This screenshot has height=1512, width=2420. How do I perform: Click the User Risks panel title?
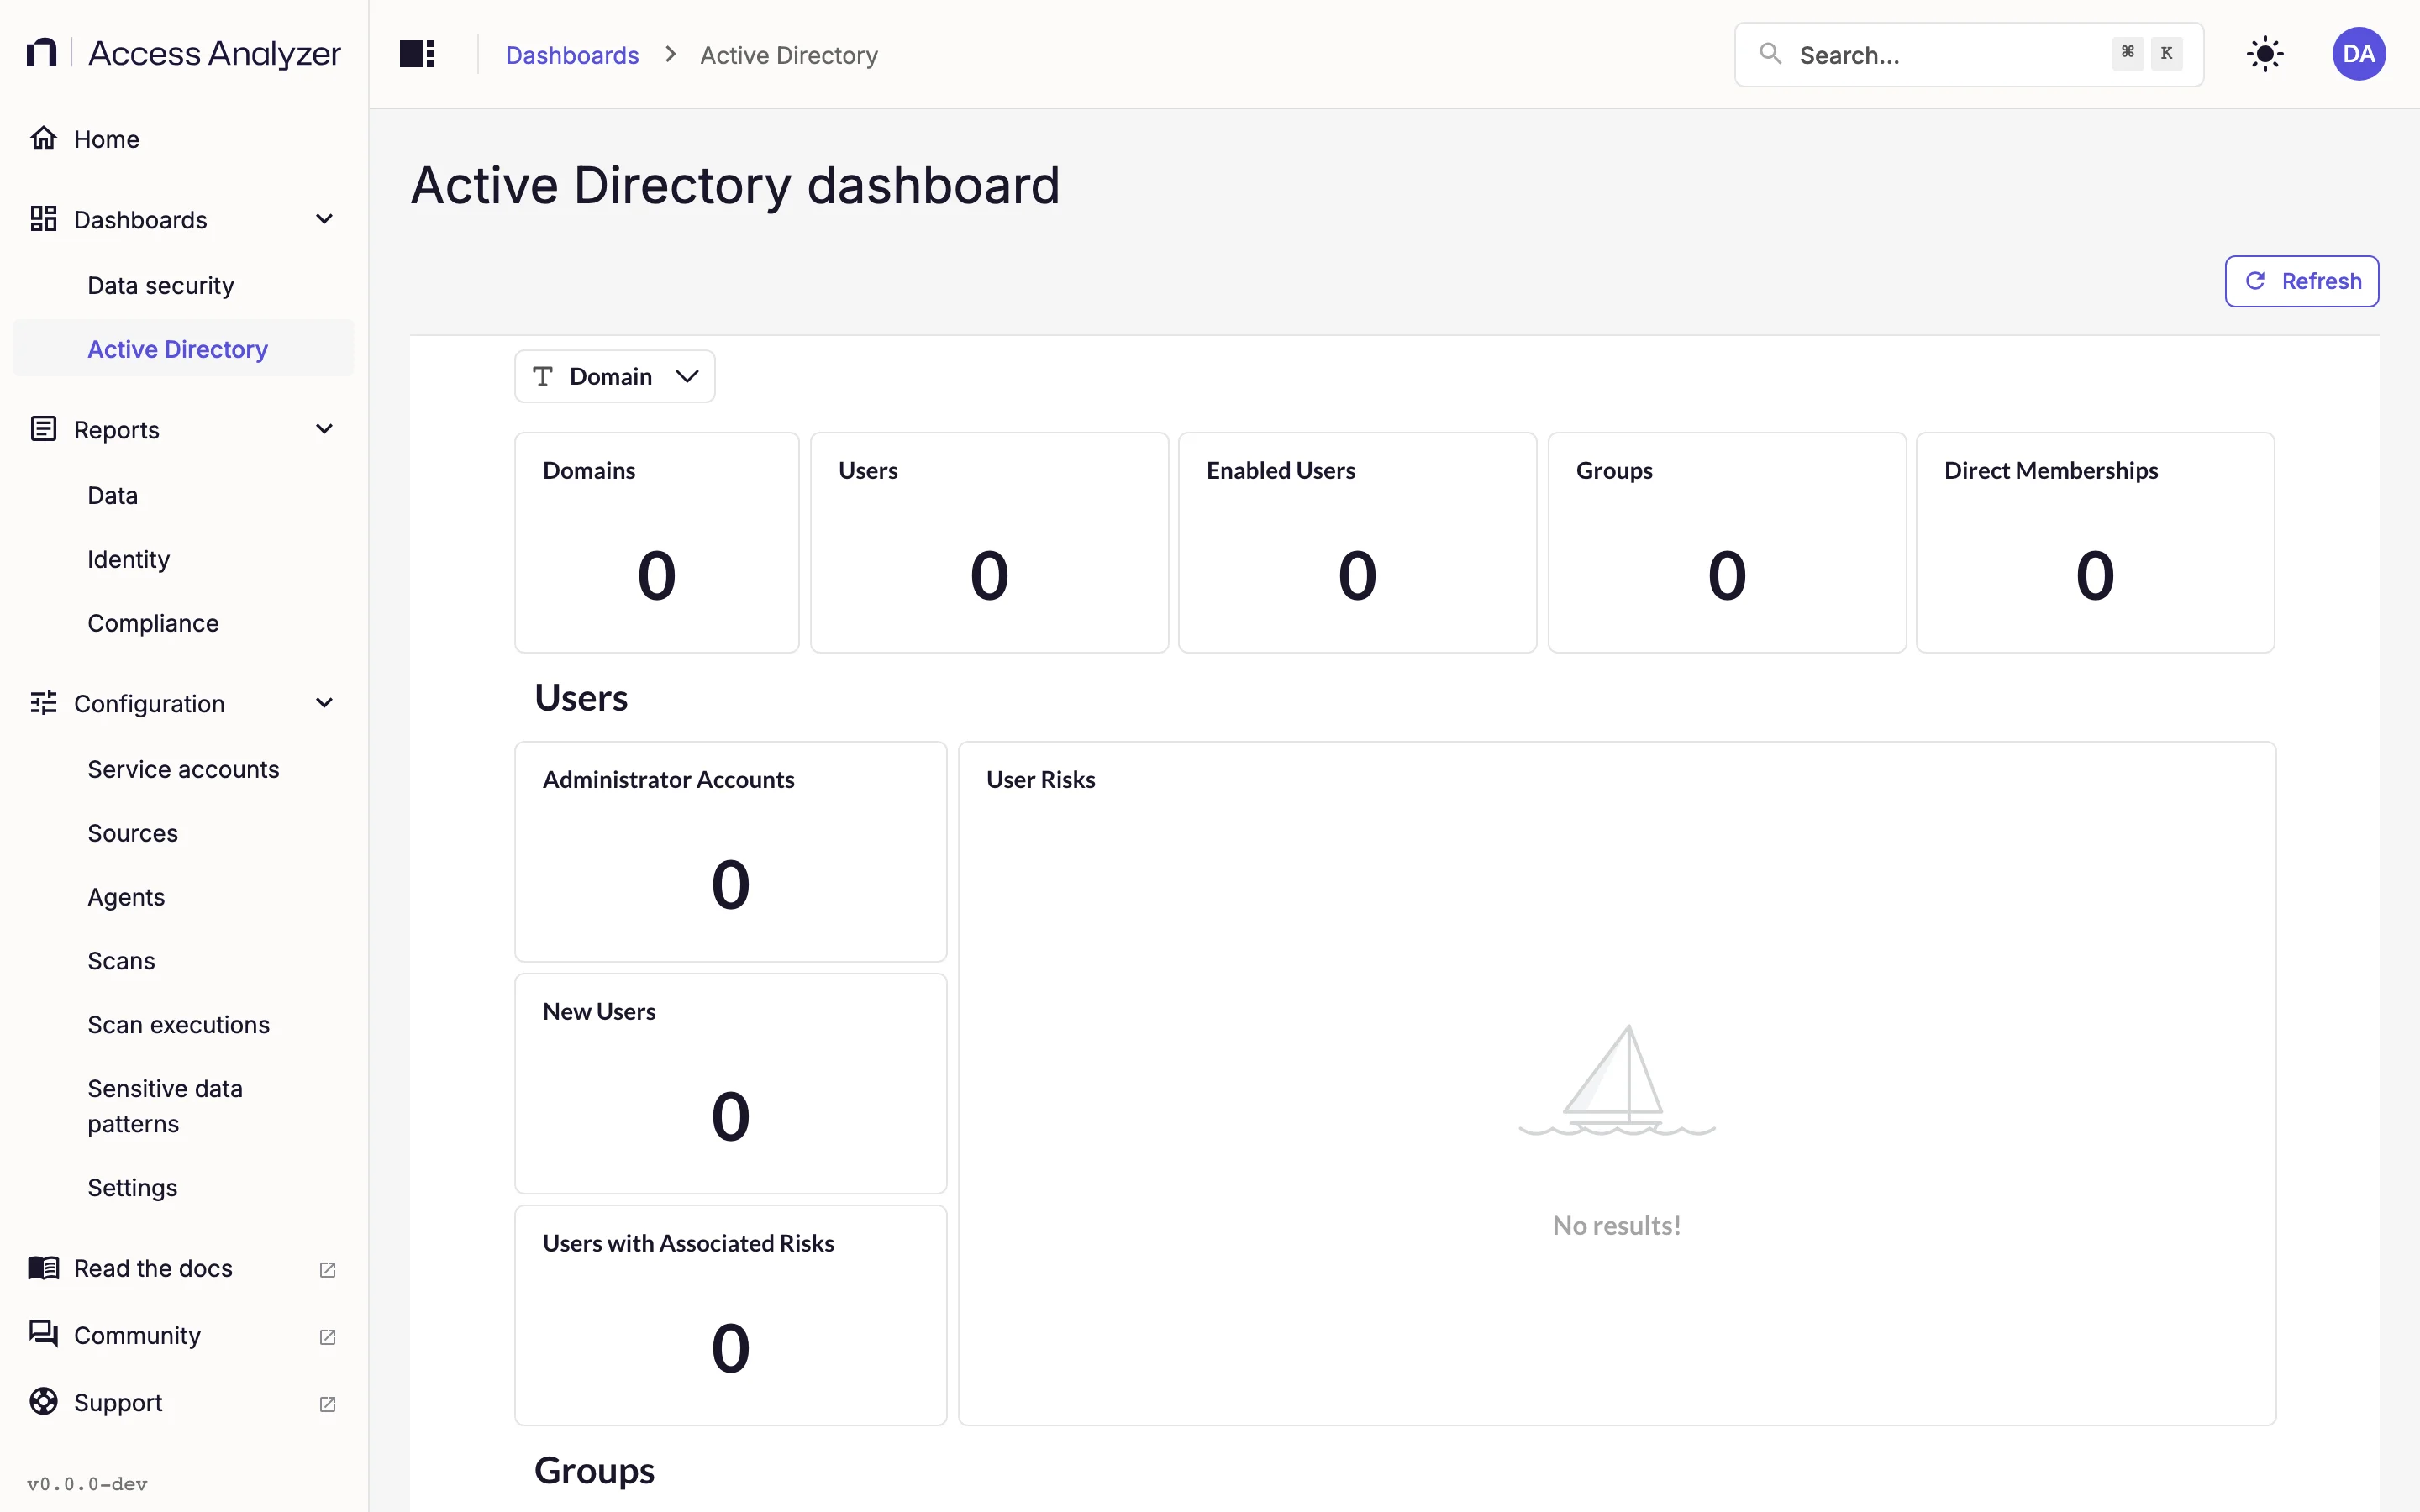coord(1040,779)
